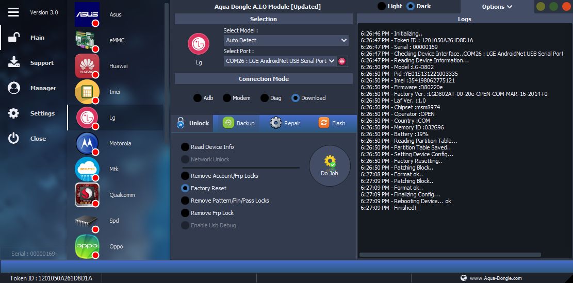The width and height of the screenshot is (573, 283).
Task: Click the logs horizontal scrollbar
Action: click(450, 255)
